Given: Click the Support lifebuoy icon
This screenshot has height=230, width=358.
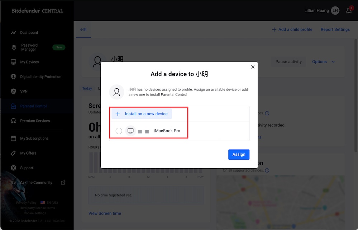Looking at the screenshot, I should [14, 168].
